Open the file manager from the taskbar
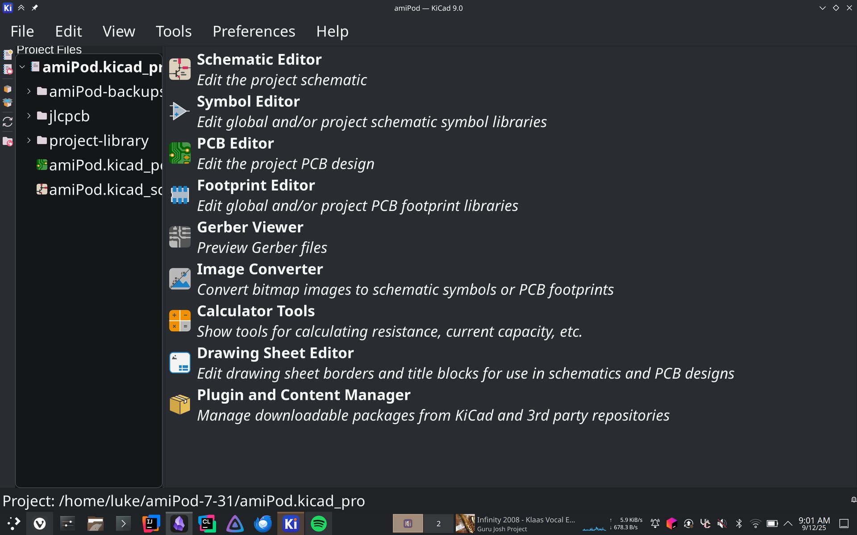 click(95, 523)
